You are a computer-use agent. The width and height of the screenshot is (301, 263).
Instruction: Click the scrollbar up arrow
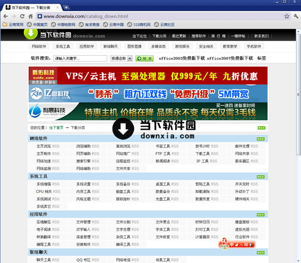coord(298,31)
